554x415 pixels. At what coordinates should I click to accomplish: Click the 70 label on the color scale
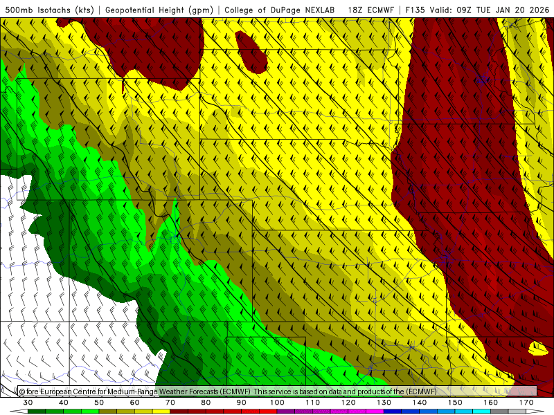170,403
